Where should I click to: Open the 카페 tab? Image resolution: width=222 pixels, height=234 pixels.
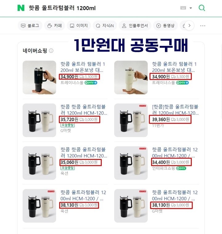point(55,26)
